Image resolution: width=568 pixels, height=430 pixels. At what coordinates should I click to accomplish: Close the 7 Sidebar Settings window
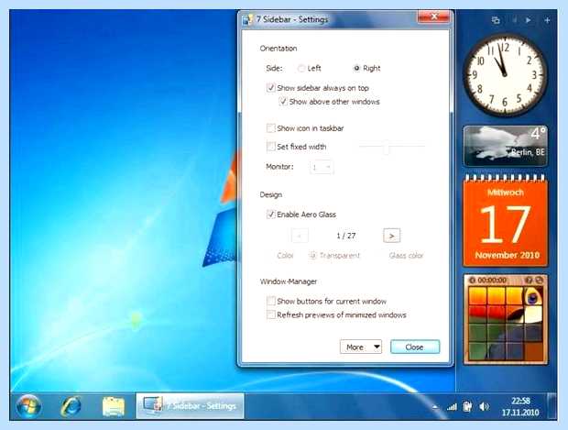(x=433, y=17)
